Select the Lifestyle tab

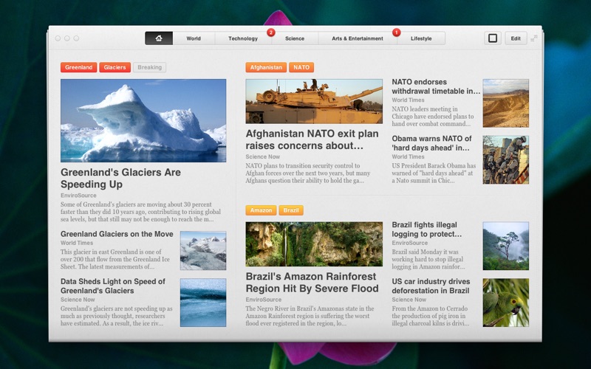click(421, 38)
